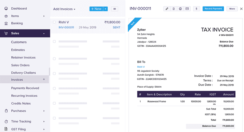Screen dimensions: 244x132
Task: Attach a file using paperclip icon
Action: click(197, 9)
